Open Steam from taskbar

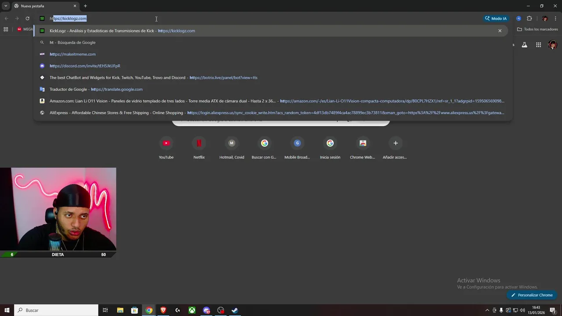coord(235,310)
